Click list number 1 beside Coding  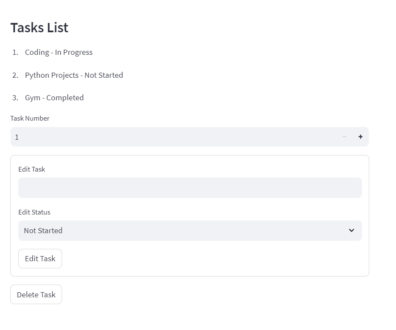[x=15, y=52]
